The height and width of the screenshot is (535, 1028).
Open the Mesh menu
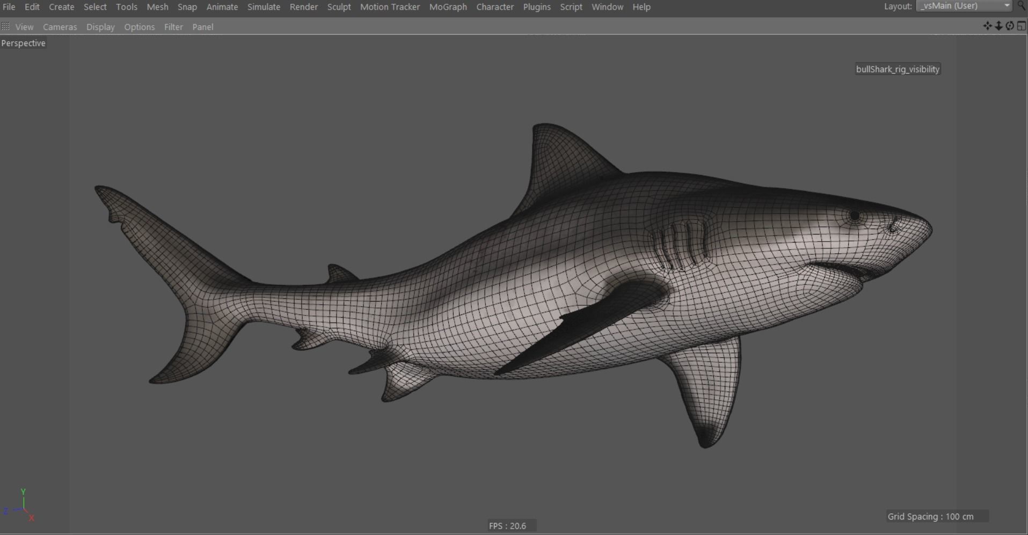coord(157,7)
